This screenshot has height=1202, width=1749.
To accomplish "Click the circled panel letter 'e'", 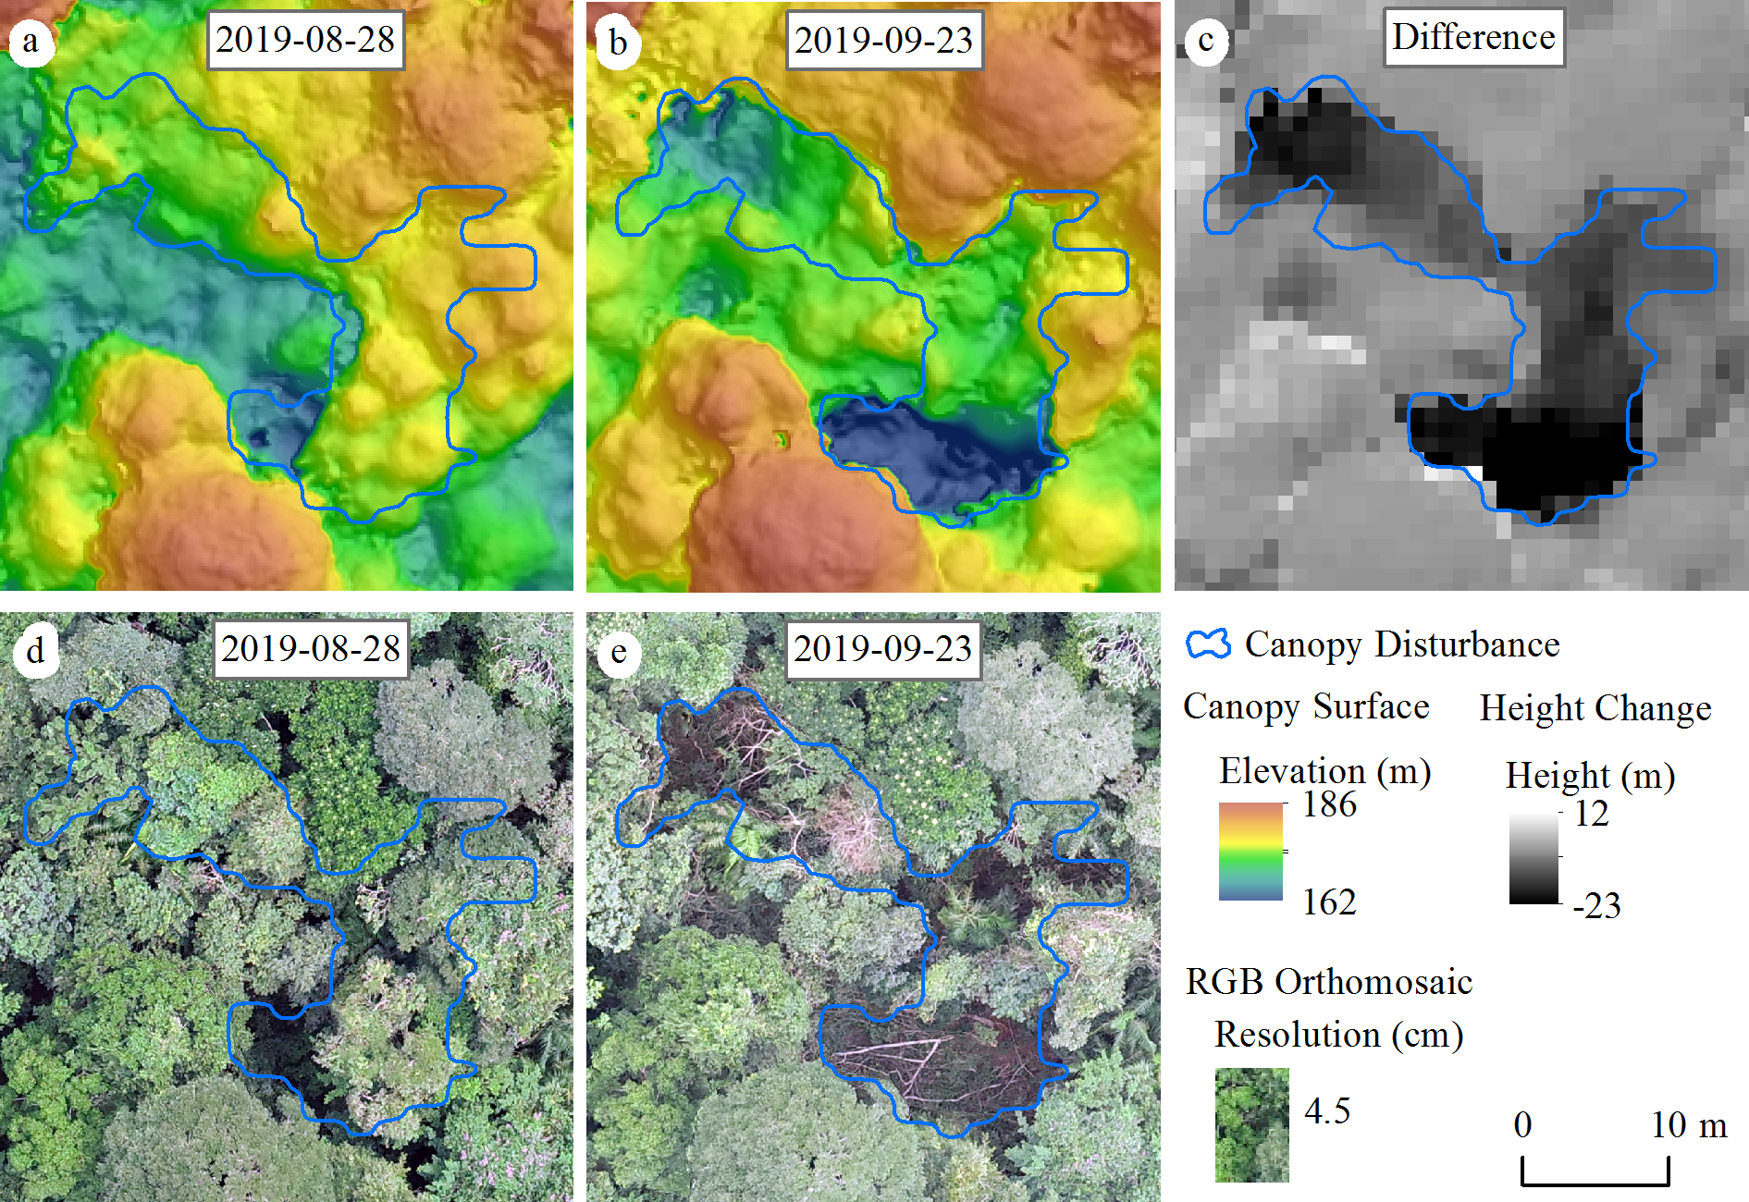I will [x=618, y=653].
